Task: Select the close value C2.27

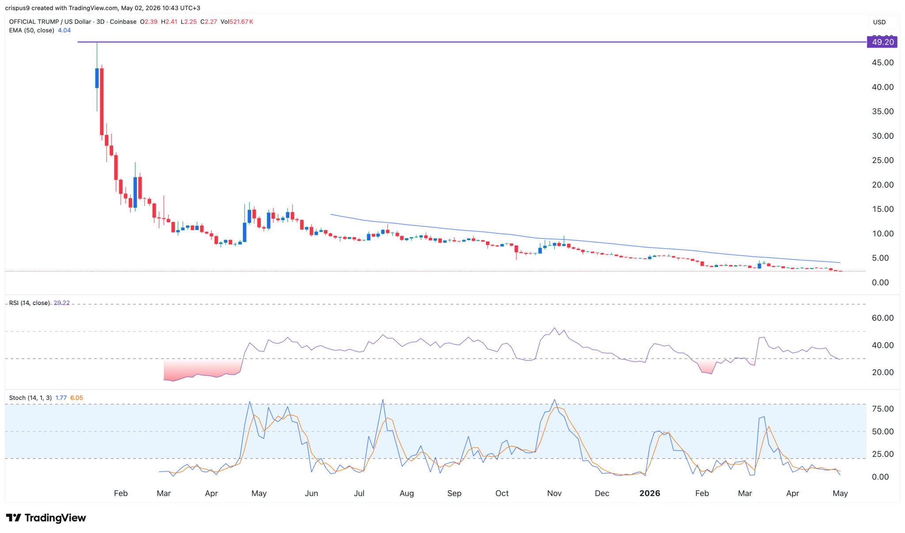Action: pos(209,22)
